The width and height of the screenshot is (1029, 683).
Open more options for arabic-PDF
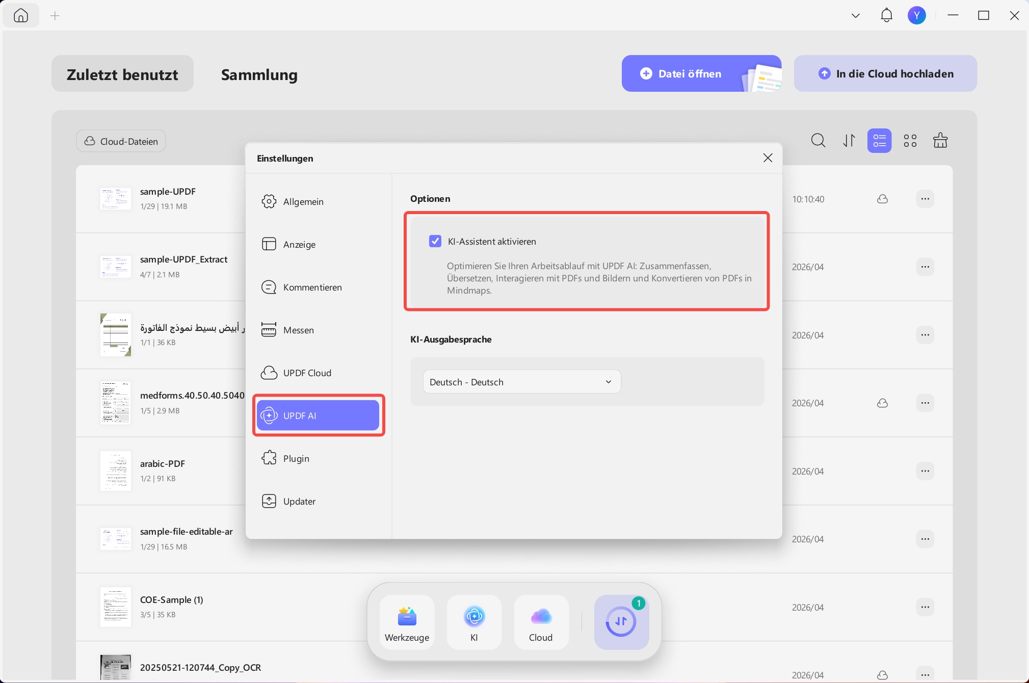point(925,471)
